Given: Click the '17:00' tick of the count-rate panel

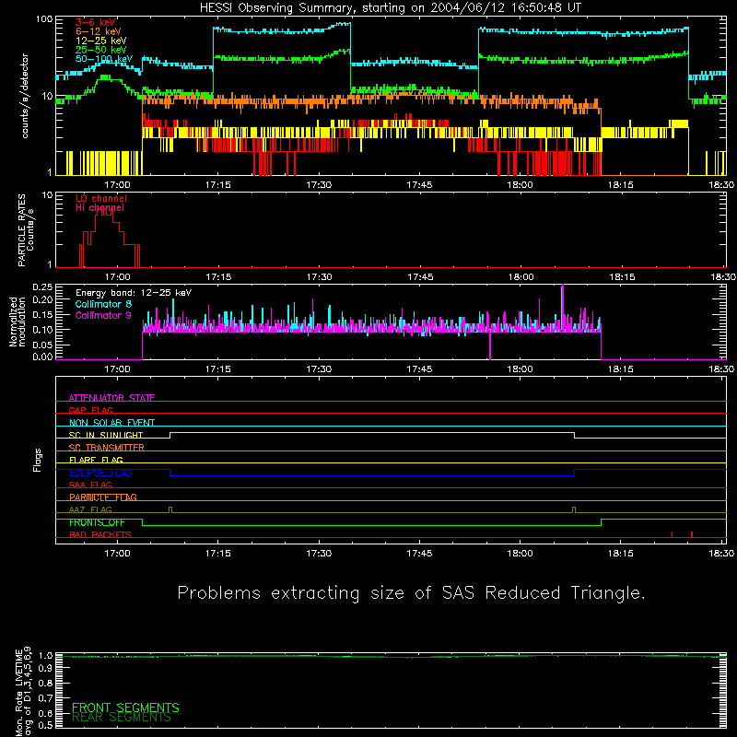Looking at the screenshot, I should [117, 185].
